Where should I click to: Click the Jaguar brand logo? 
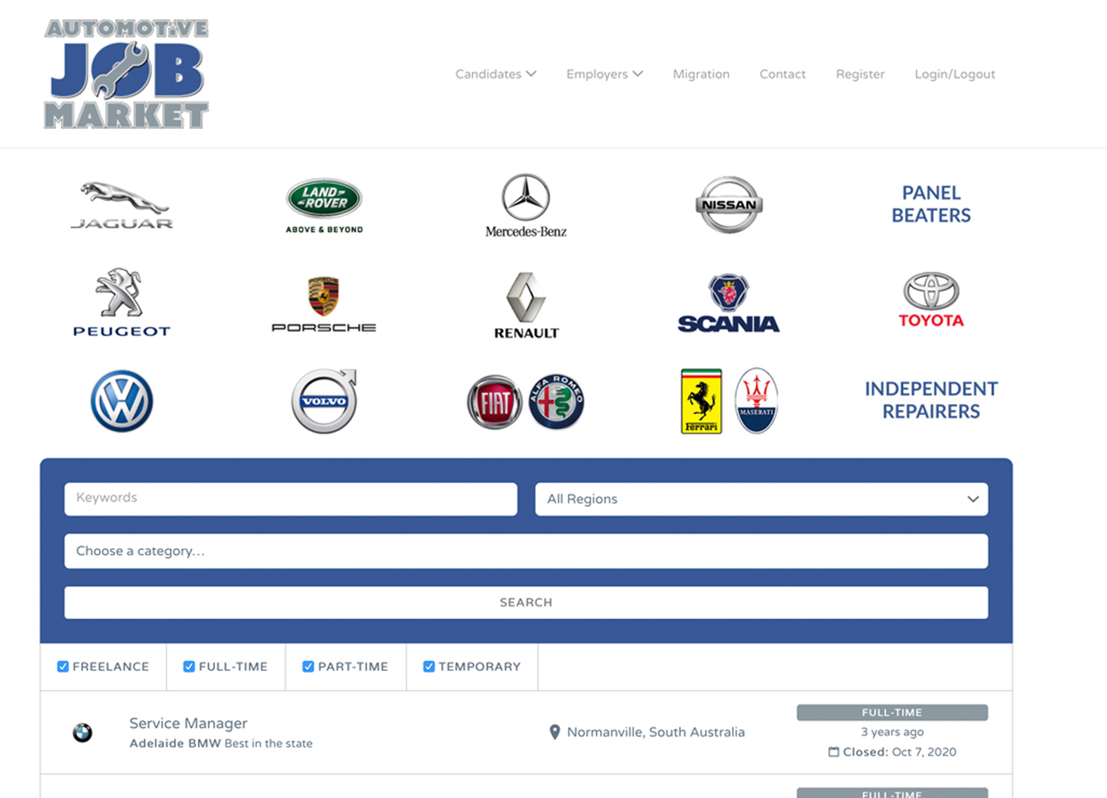coord(122,205)
